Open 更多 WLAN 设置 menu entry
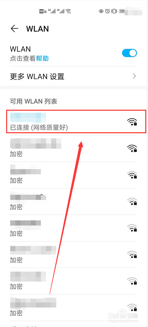Viewport: 148px width, 327px height. (73, 76)
